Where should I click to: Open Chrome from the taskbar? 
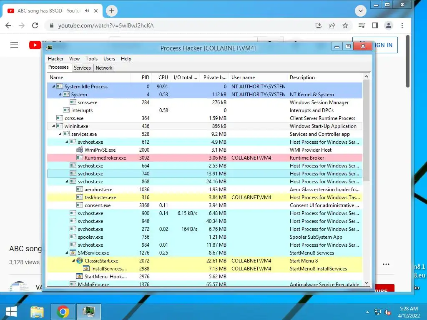(x=63, y=312)
